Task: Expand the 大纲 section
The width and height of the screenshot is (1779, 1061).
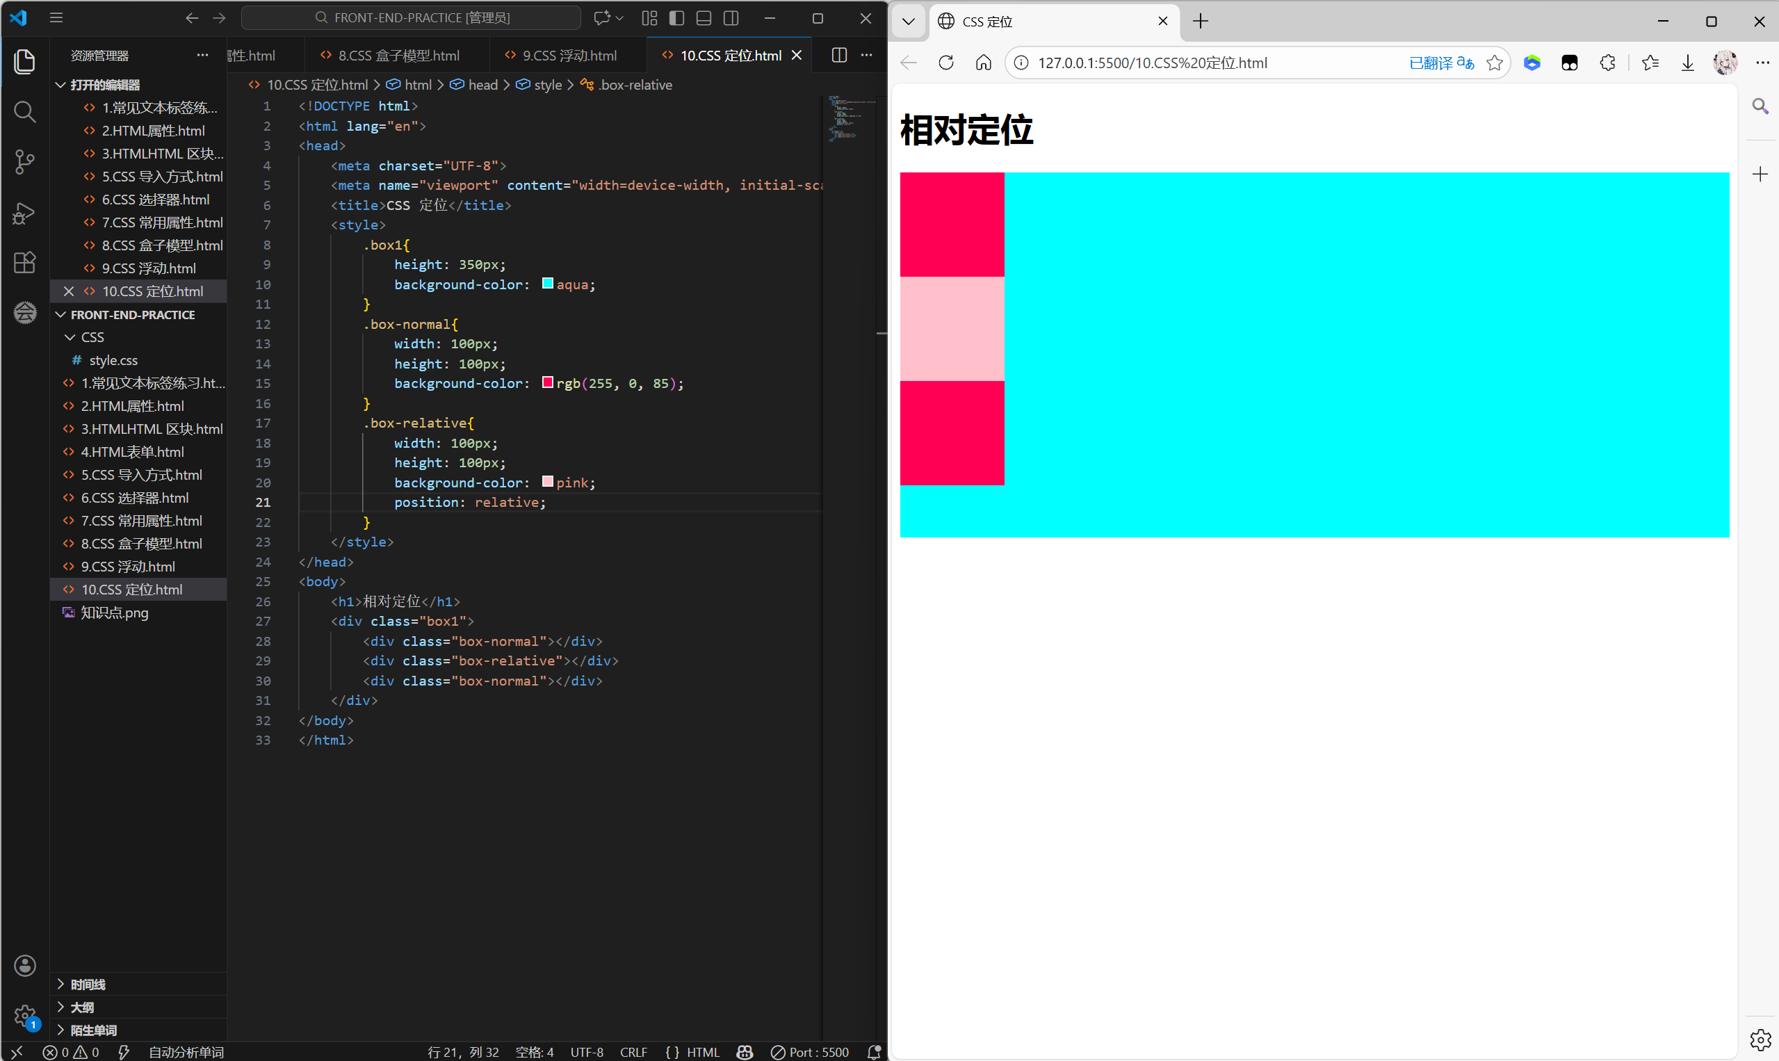Action: [x=82, y=1007]
